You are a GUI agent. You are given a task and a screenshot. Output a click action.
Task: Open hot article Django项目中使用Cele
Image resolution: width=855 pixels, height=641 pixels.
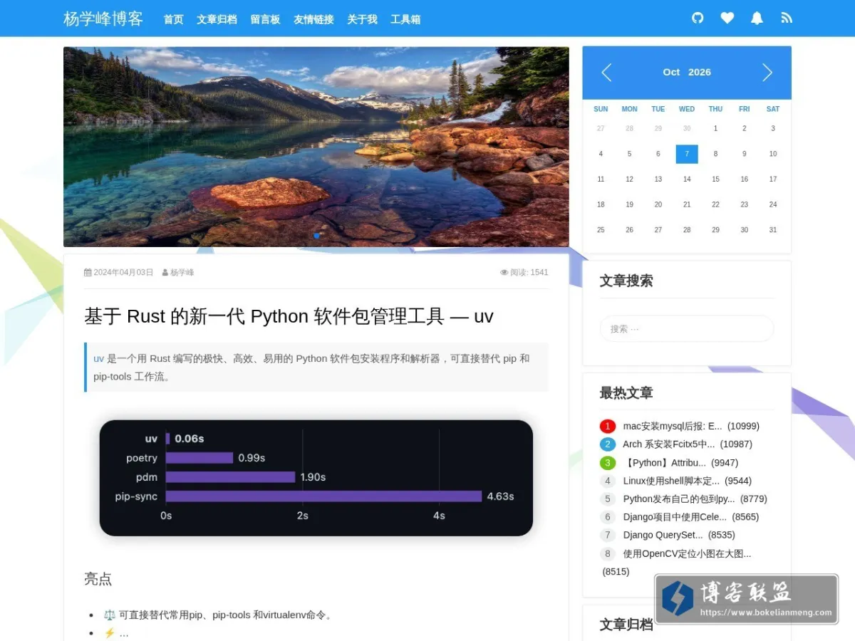675,517
